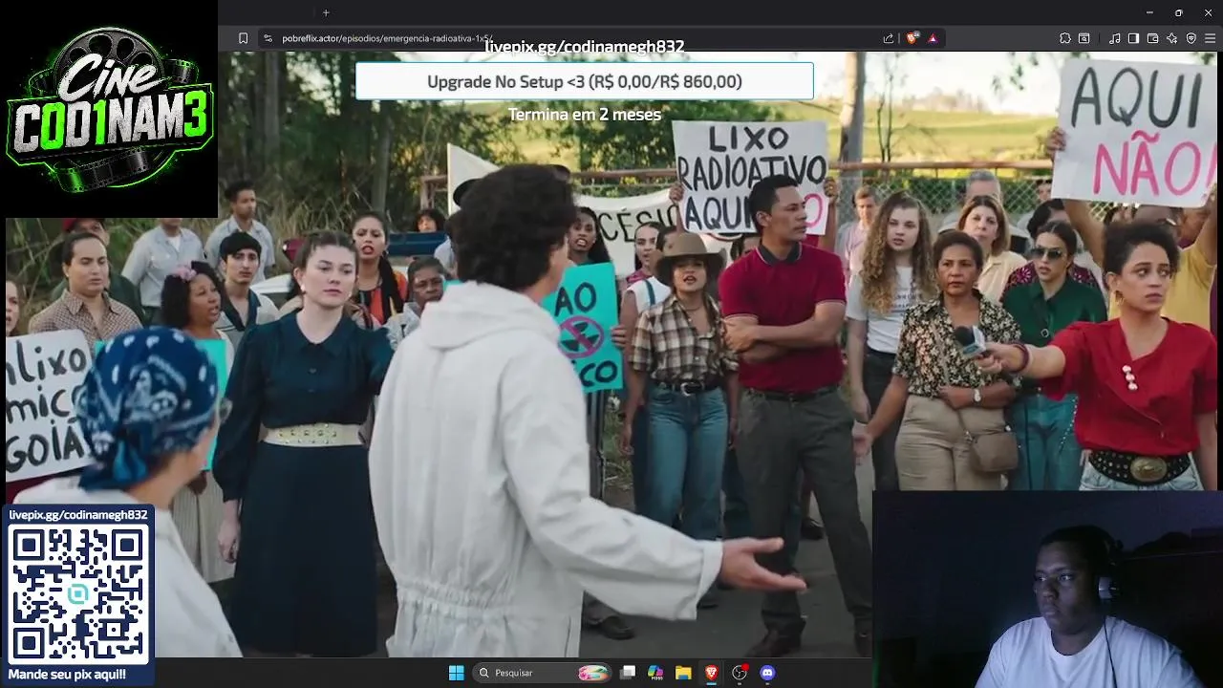This screenshot has height=688, width=1223.
Task: Click the 'Mande seu pix aqui!!' caption
Action: tap(67, 675)
